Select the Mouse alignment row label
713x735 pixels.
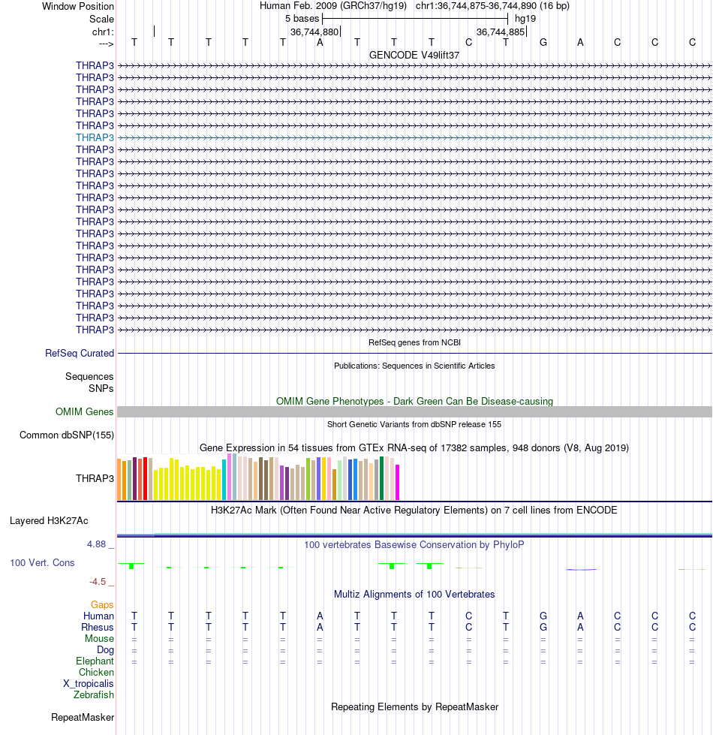[99, 638]
